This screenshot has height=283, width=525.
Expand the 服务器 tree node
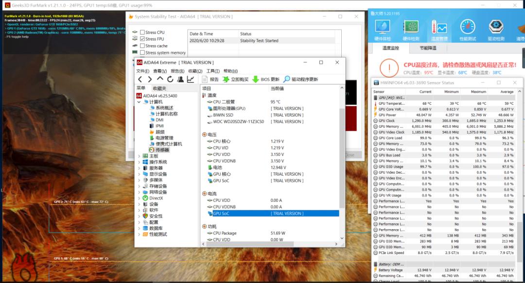[x=139, y=168]
